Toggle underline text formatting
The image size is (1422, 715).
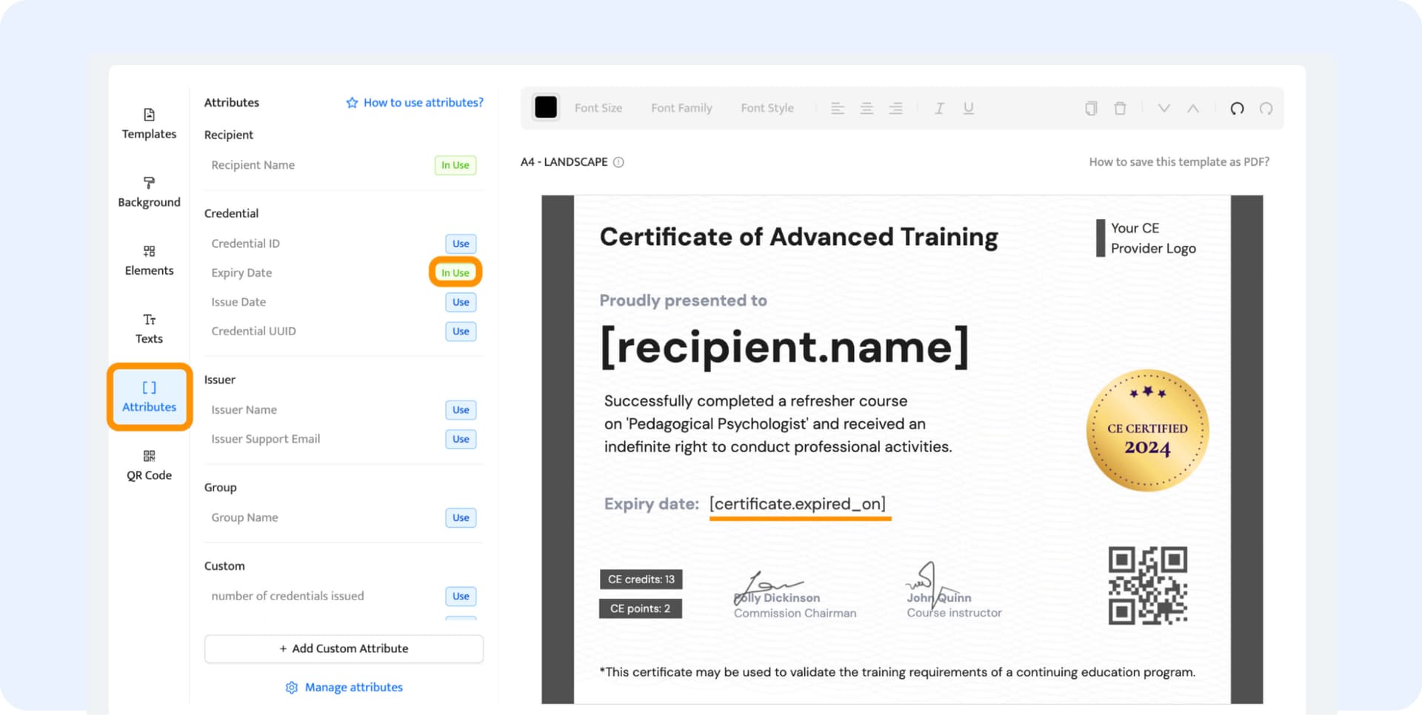click(968, 109)
